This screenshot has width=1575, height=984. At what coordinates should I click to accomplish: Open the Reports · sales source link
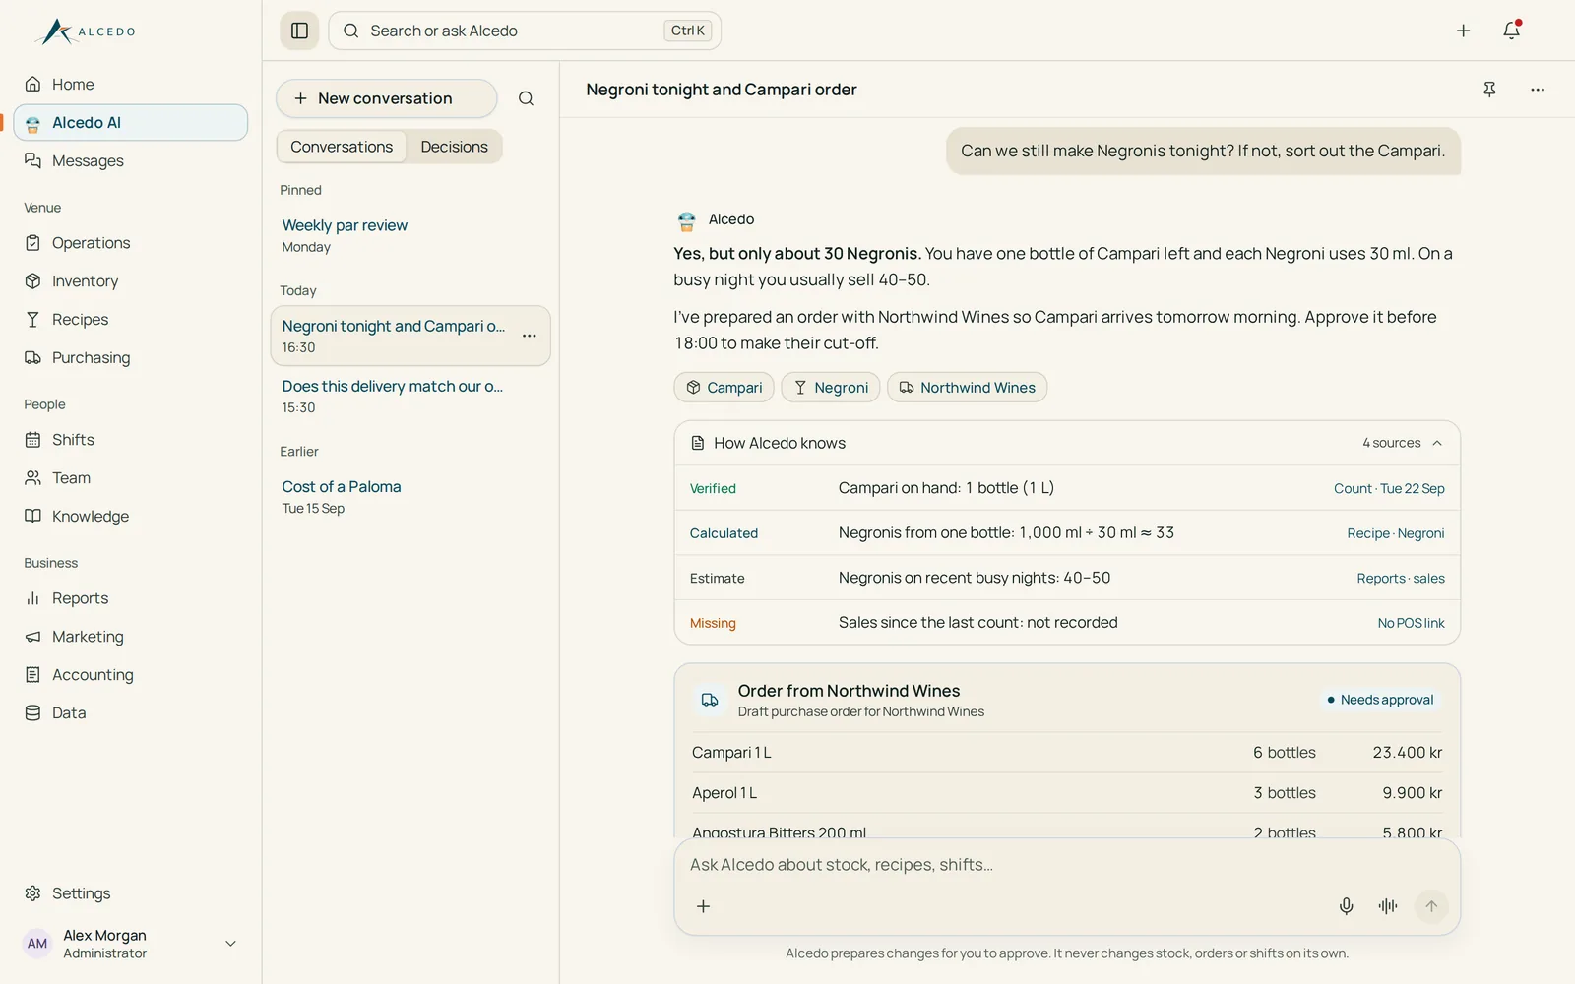[x=1401, y=579]
